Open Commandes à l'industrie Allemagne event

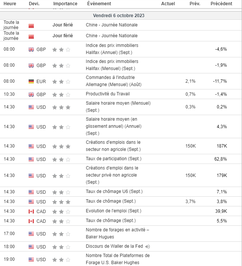pyautogui.click(x=112, y=81)
